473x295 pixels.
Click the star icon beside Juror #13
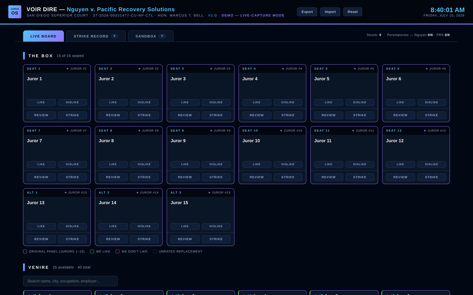click(66, 193)
